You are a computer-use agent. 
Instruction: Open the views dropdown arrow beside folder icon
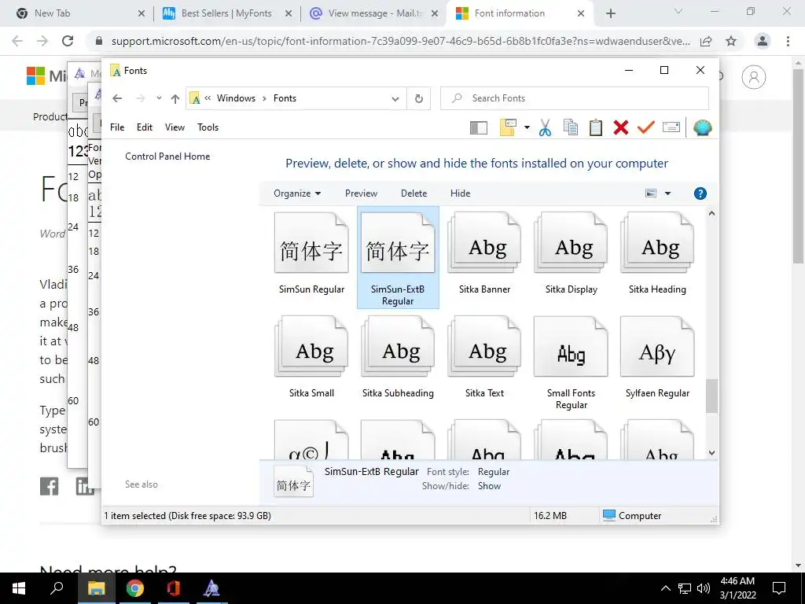(x=527, y=127)
